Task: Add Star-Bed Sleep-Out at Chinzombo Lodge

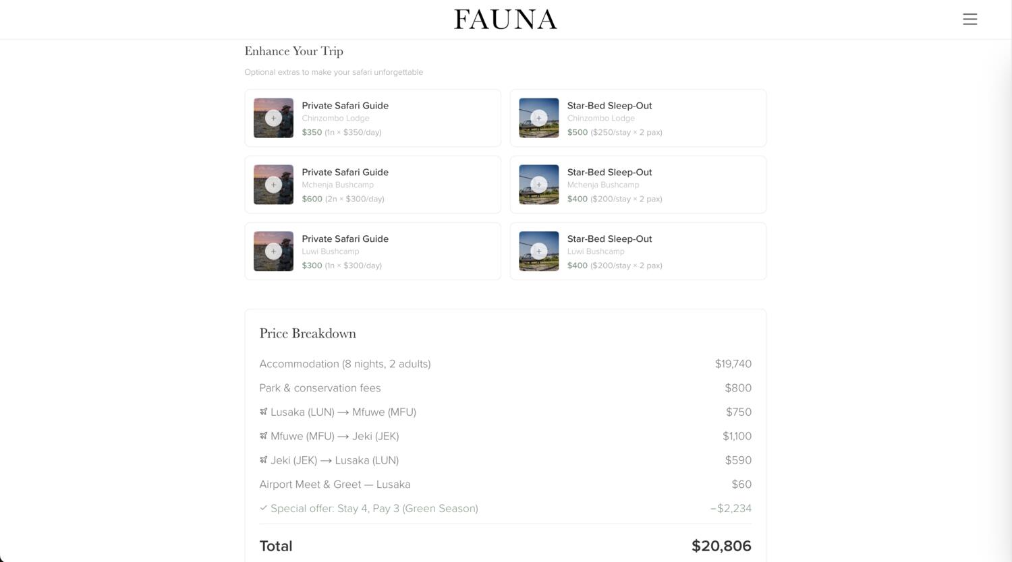Action: click(538, 118)
